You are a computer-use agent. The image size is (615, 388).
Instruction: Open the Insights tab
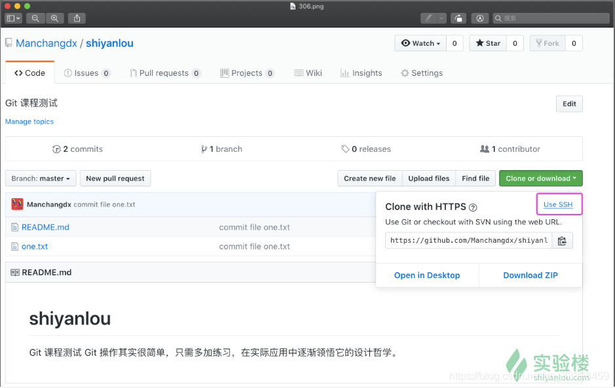(x=362, y=73)
